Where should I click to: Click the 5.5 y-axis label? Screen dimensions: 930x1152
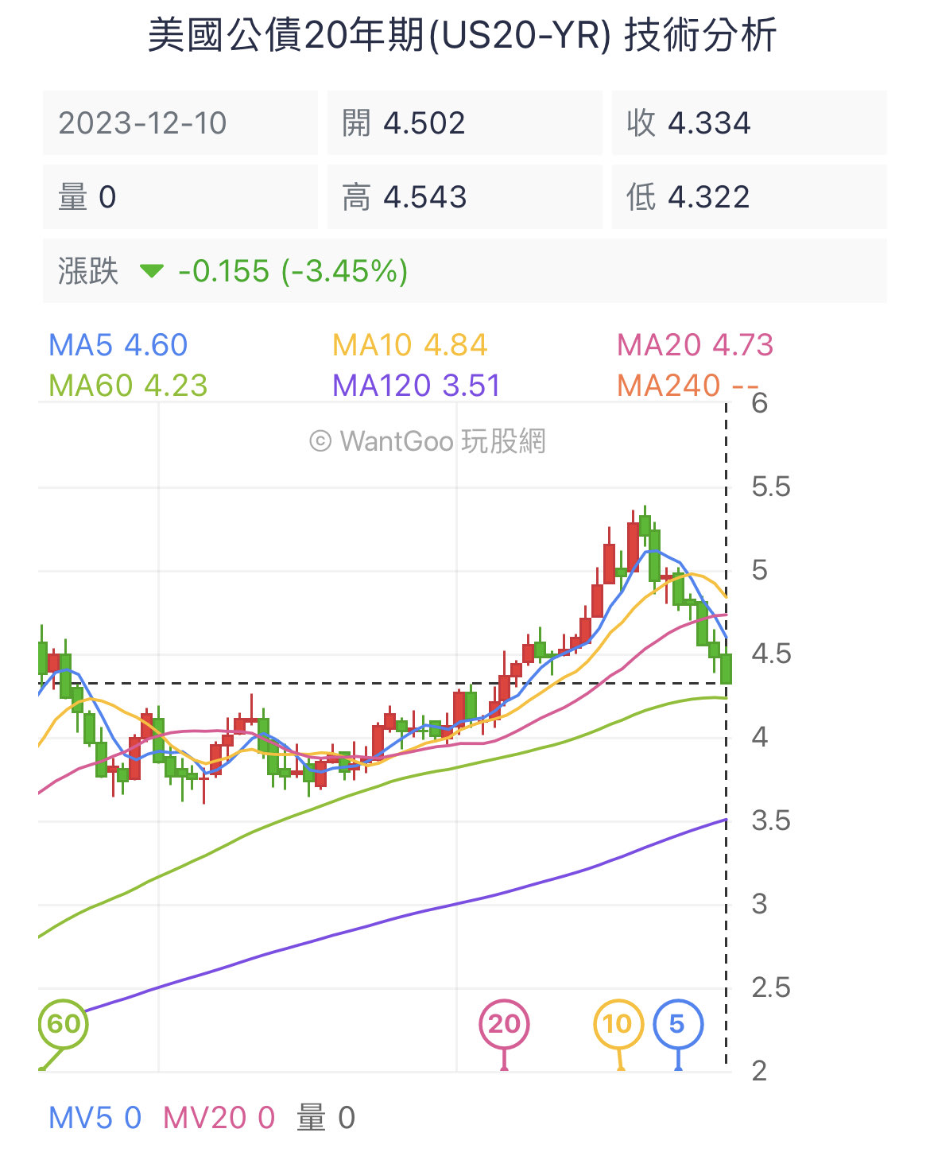click(x=771, y=487)
